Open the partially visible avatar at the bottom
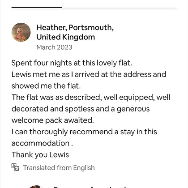This screenshot has width=188, height=188. tap(35, 187)
